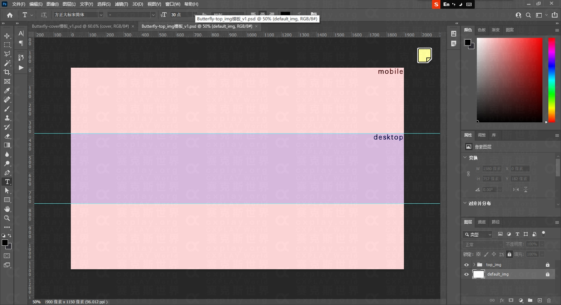Select the Hand tool
The width and height of the screenshot is (561, 305).
point(7,209)
